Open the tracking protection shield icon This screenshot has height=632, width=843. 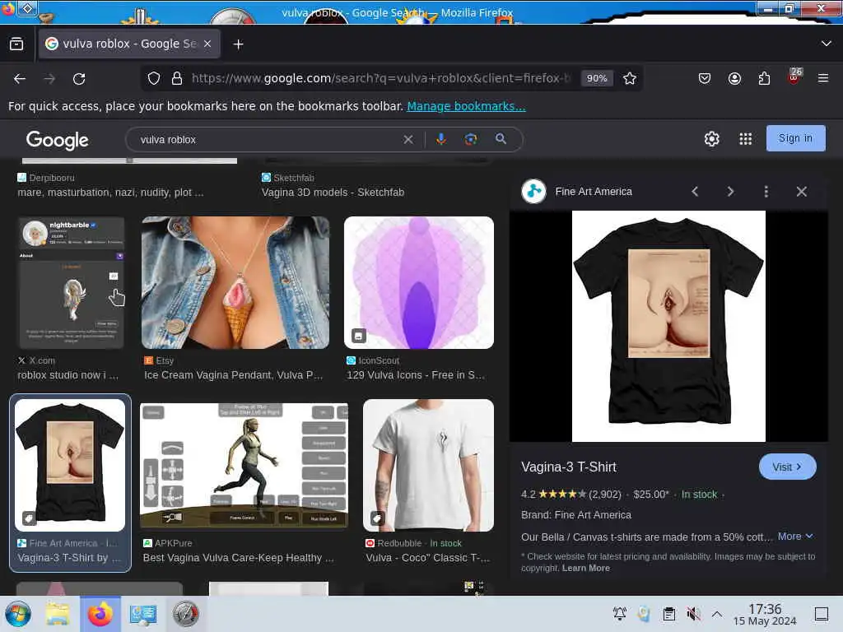pos(154,78)
